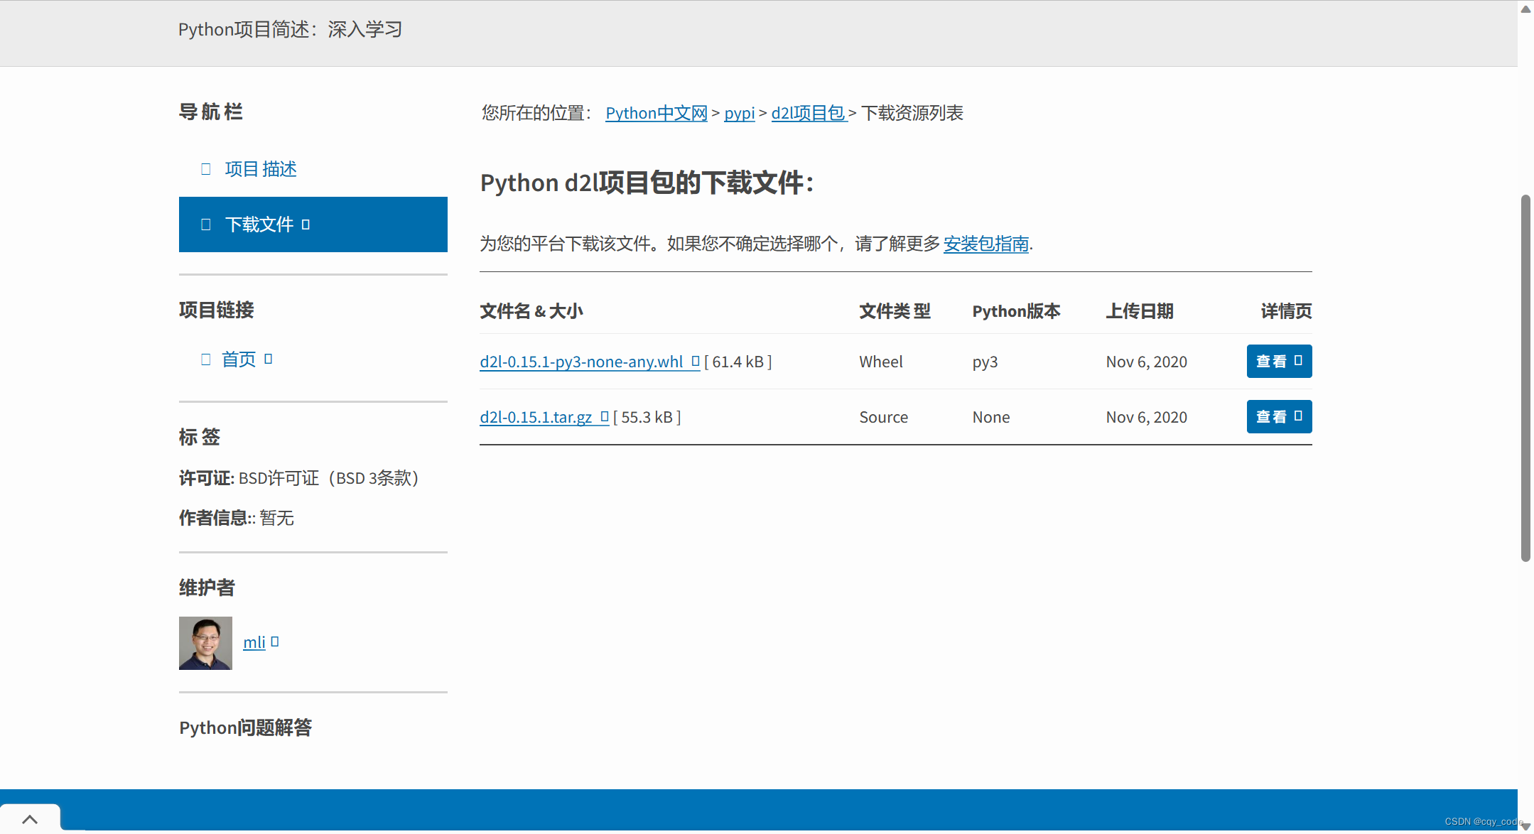Open the 安装包指南 link
This screenshot has width=1534, height=834.
pos(986,244)
